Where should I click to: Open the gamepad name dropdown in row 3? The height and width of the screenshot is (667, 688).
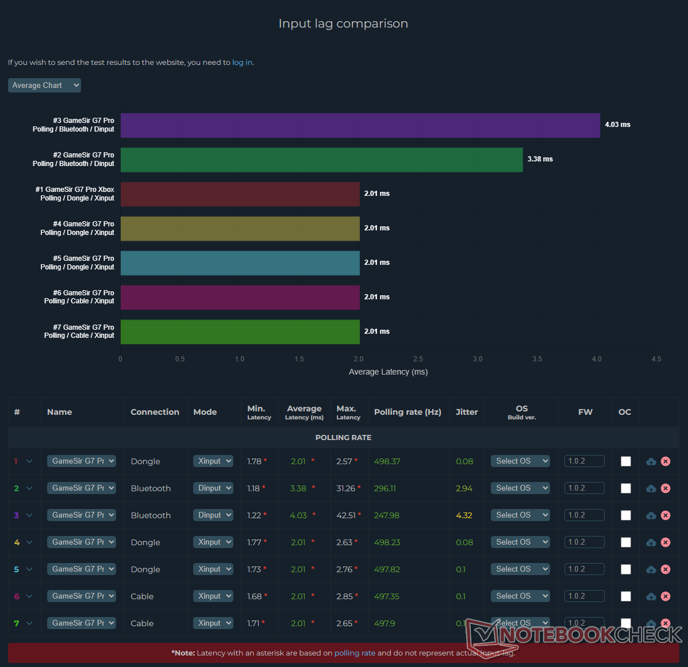(82, 515)
